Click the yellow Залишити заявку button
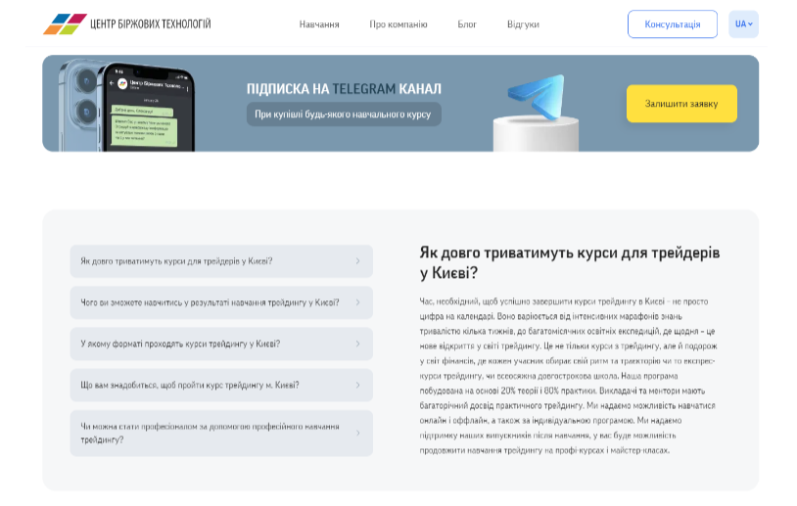797x506 pixels. point(681,104)
